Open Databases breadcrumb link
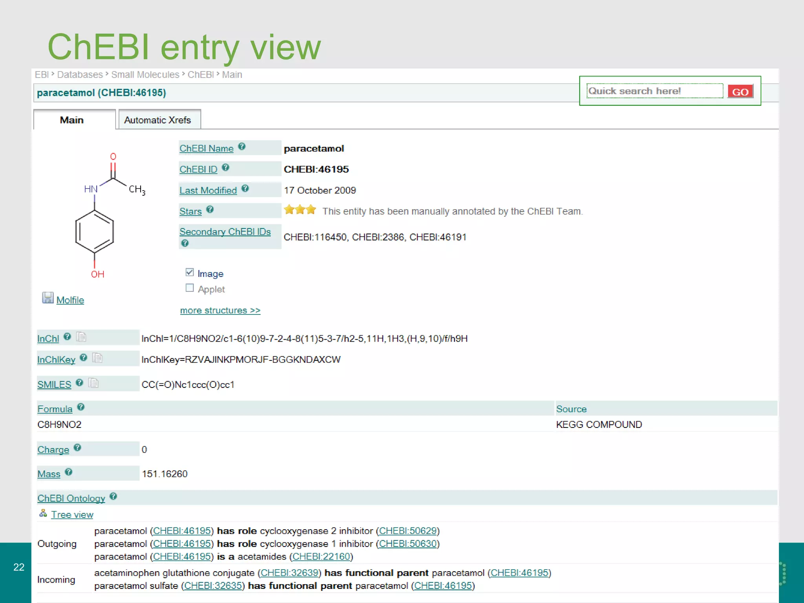 coord(80,75)
